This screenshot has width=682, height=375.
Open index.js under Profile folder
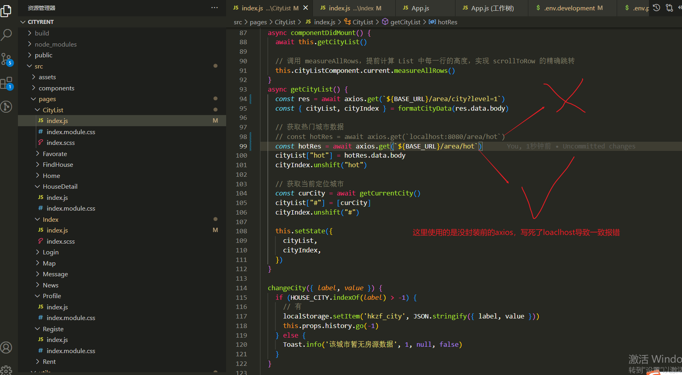[57, 307]
